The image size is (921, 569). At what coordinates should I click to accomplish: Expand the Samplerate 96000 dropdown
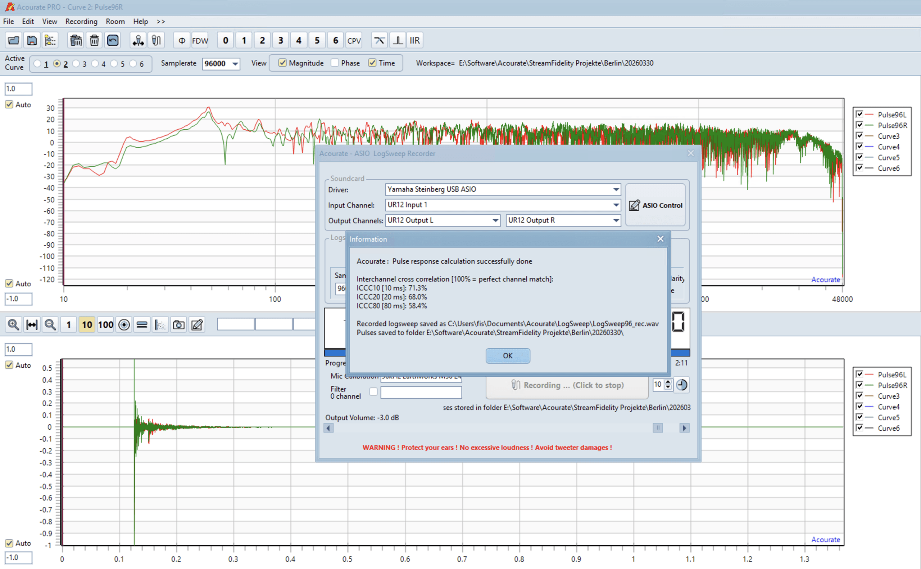click(x=235, y=64)
